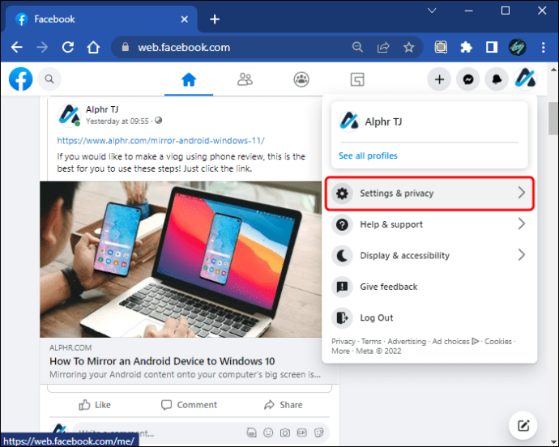Open the Groups tab icon

(x=301, y=79)
